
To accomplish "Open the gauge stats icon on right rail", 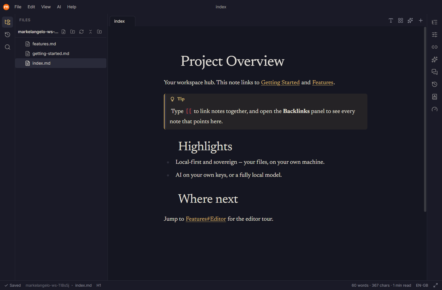I will coord(435,109).
